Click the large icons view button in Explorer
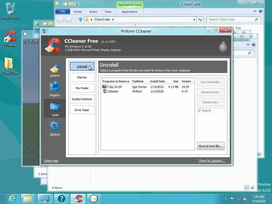The height and width of the screenshot is (204, 272). coord(253,188)
